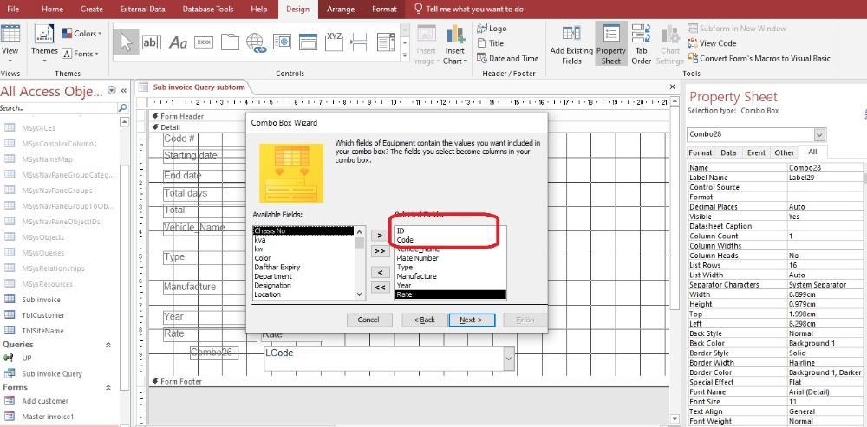Select the pointer Select tool in Controls
Screen dimensions: 867x427
tap(126, 42)
